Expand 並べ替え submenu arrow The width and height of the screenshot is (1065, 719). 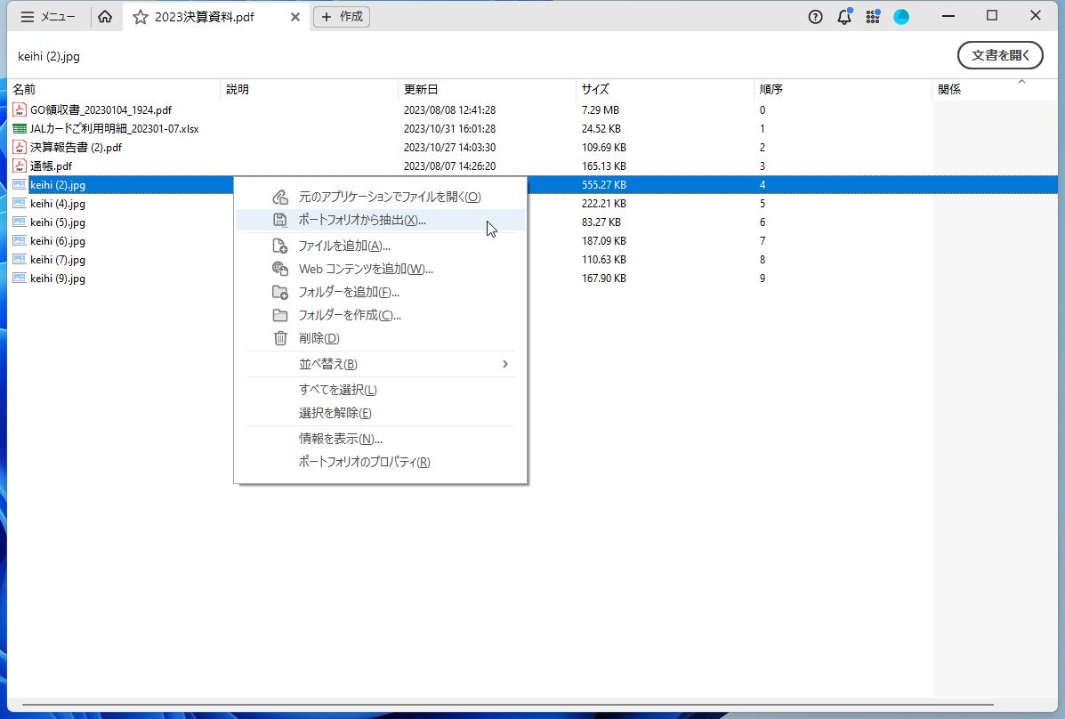[x=504, y=364]
